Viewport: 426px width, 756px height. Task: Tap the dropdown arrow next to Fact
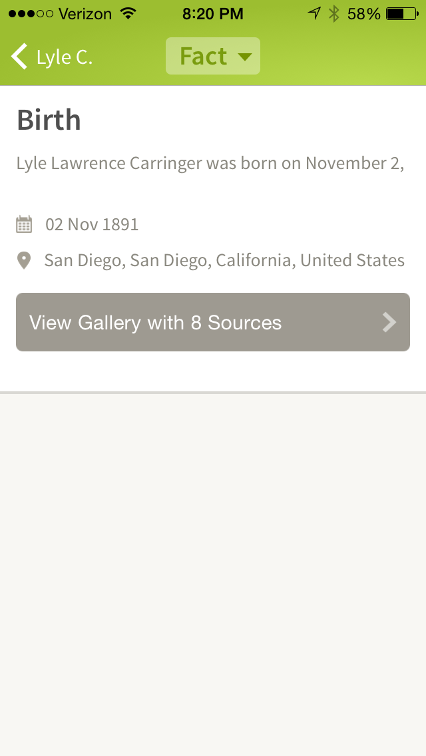(x=243, y=57)
